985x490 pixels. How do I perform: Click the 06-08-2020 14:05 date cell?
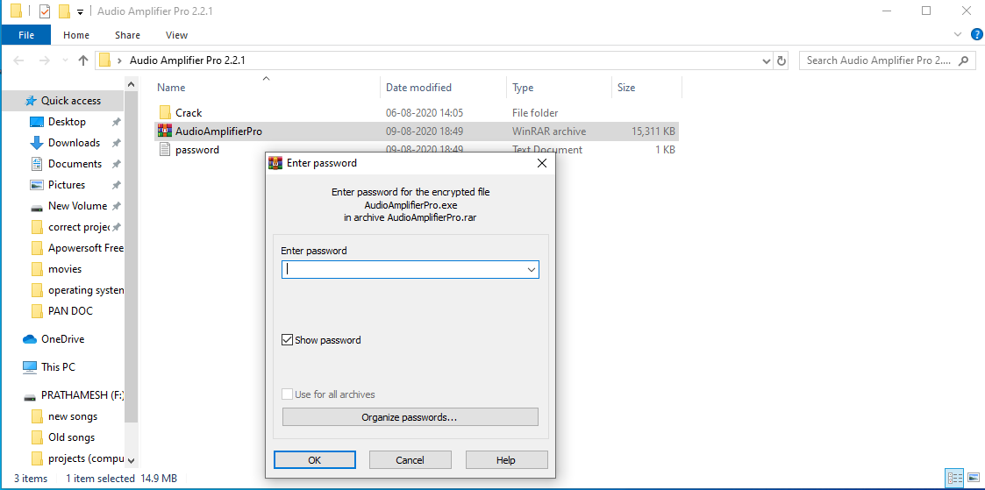click(424, 113)
